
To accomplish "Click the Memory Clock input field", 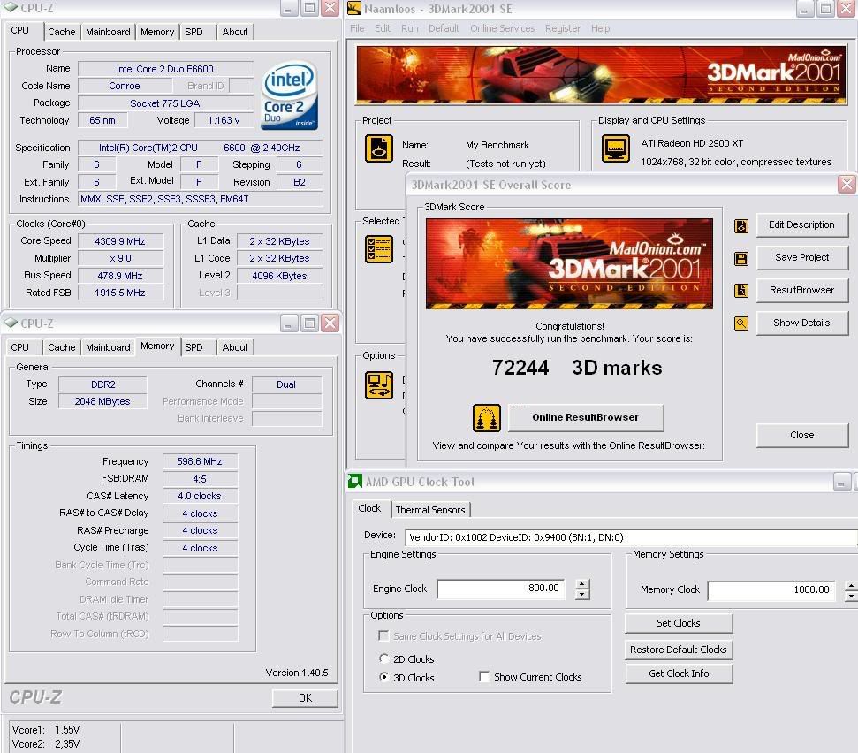I will click(x=771, y=590).
